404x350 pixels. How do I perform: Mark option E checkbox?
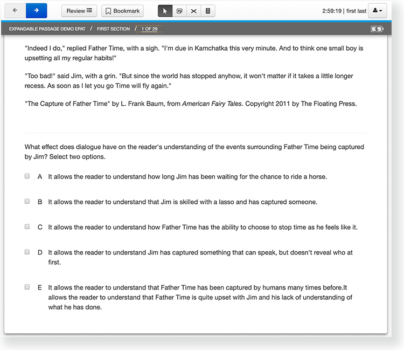click(x=27, y=287)
